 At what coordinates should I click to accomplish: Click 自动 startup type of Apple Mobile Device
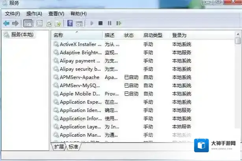pyautogui.click(x=148, y=94)
